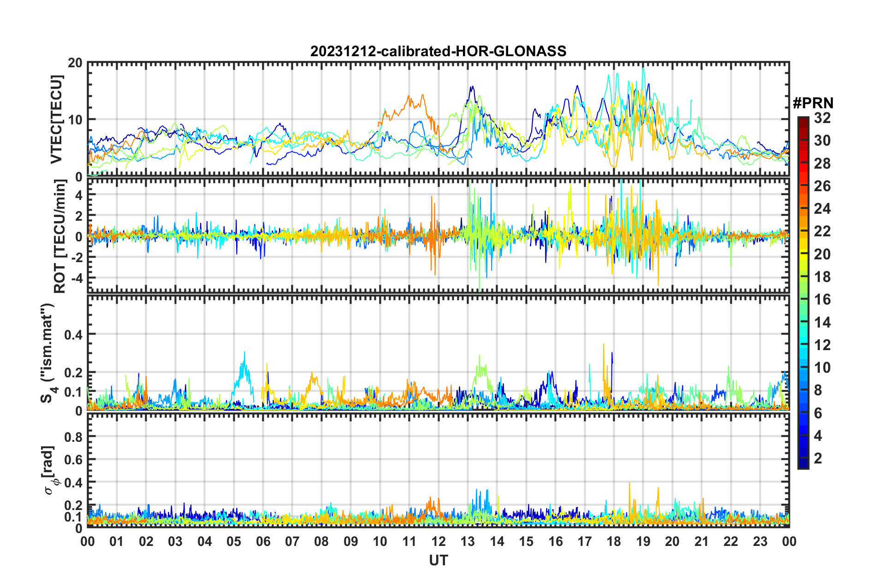877x586 pixels.
Task: Click the S4 ("ism.mat") y-axis label
Action: [49, 353]
